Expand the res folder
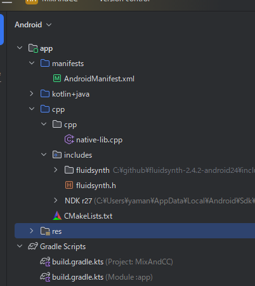This screenshot has width=255, height=286. (32, 231)
